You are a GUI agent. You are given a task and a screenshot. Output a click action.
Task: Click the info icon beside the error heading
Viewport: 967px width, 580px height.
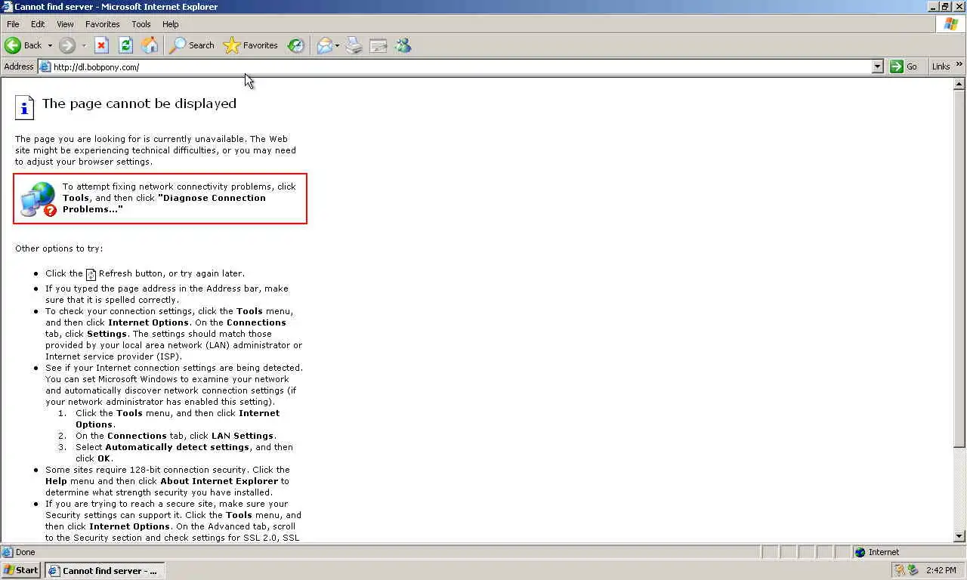click(x=25, y=107)
